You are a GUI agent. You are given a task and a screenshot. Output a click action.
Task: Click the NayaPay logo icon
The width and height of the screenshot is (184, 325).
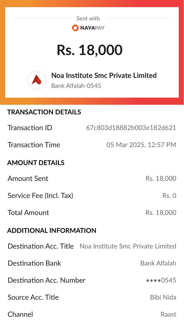(75, 28)
